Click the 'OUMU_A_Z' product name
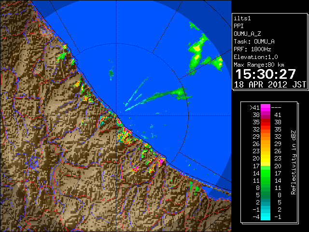This screenshot has width=309, height=232. coord(247,34)
